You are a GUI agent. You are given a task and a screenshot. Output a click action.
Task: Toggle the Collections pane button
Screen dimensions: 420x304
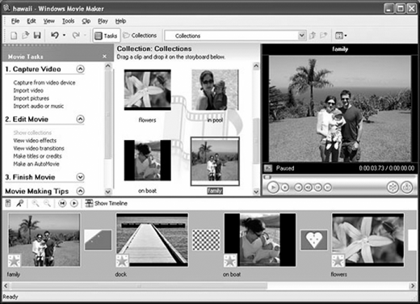(x=140, y=36)
